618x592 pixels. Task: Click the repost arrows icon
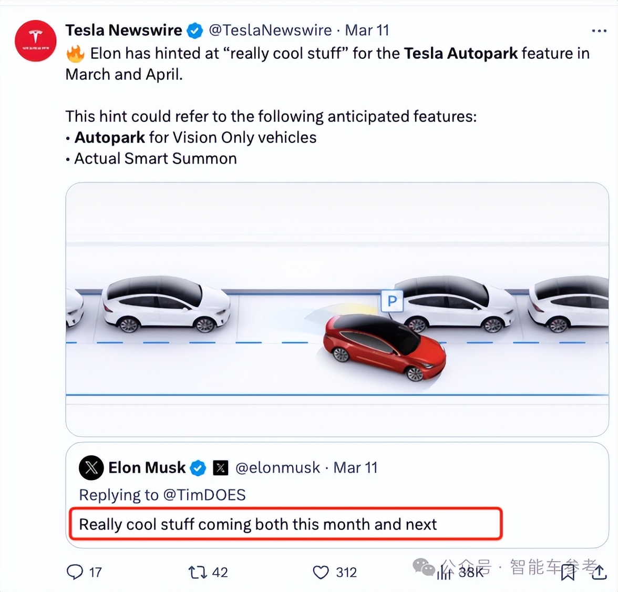[198, 571]
